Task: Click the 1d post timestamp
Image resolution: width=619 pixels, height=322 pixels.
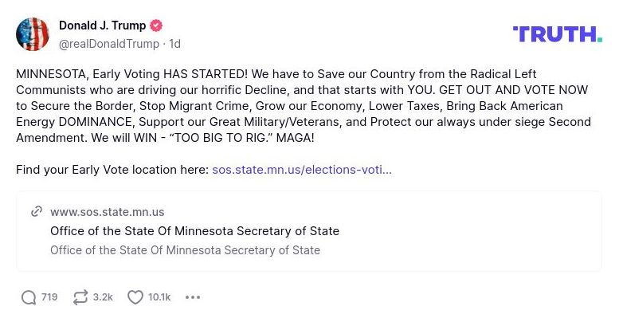Action: pos(174,43)
